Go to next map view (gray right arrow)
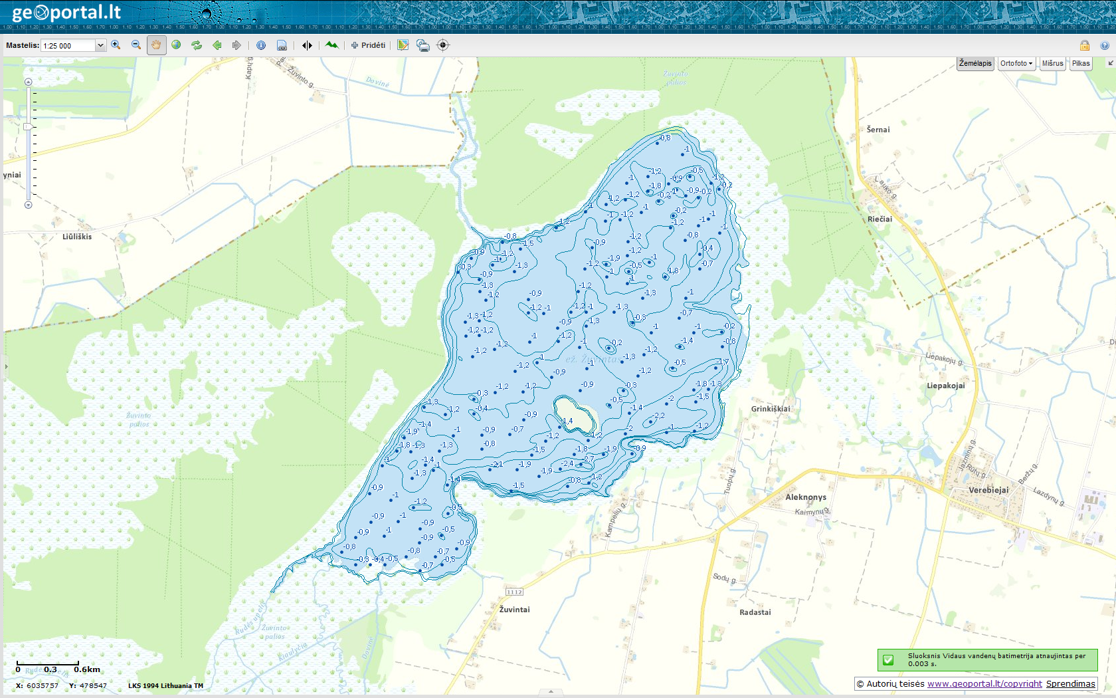Image resolution: width=1116 pixels, height=698 pixels. pyautogui.click(x=236, y=45)
